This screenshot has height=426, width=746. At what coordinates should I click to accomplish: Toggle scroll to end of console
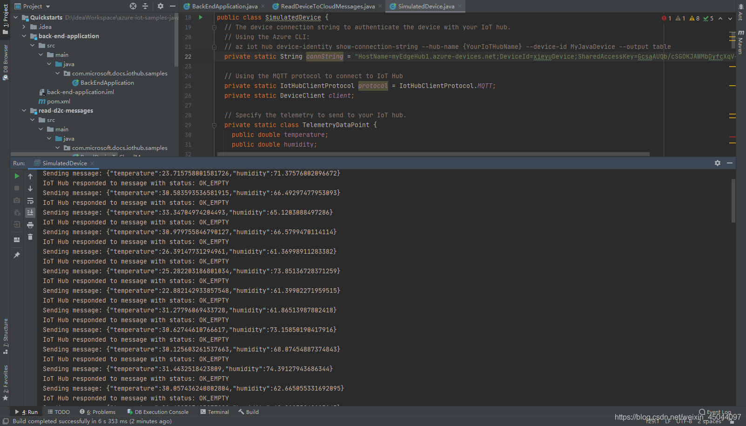click(x=30, y=213)
